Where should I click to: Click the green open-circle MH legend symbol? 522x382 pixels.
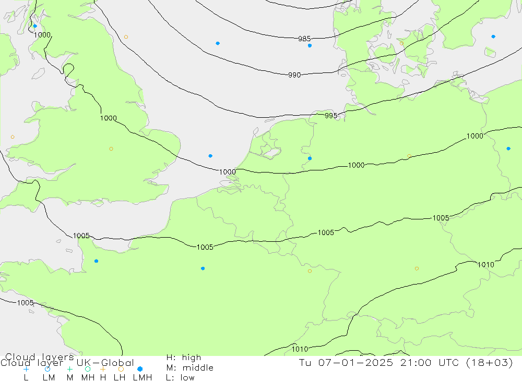[88, 369]
